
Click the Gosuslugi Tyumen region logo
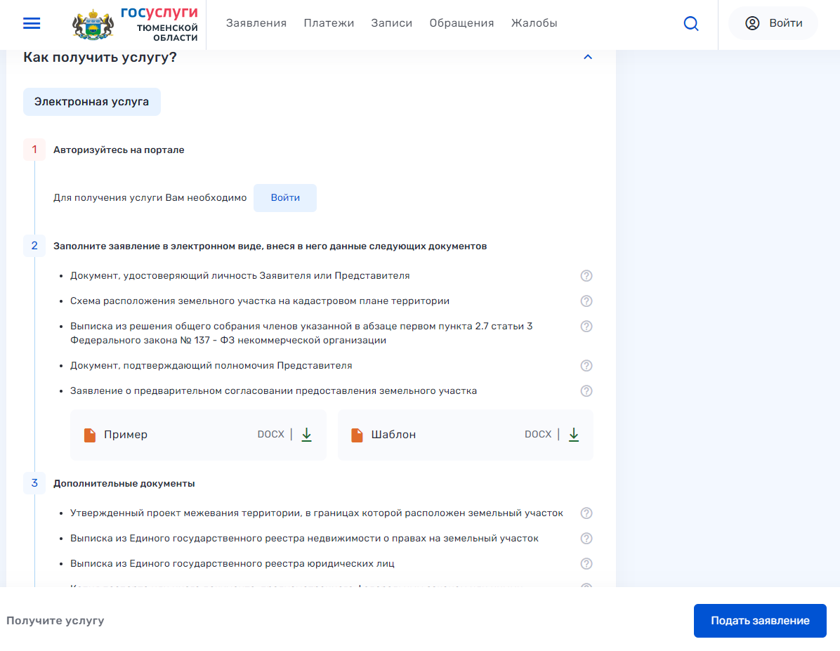click(x=136, y=24)
